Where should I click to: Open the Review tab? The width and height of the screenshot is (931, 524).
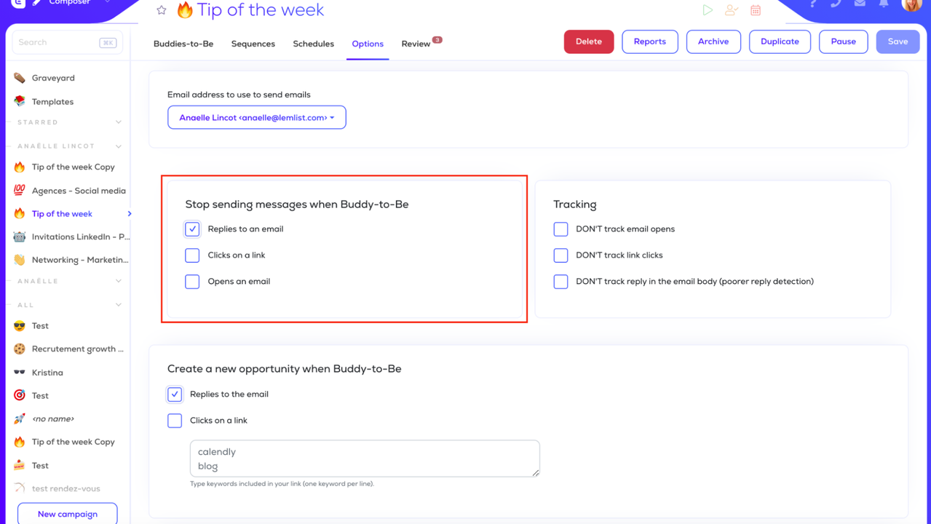(x=416, y=44)
